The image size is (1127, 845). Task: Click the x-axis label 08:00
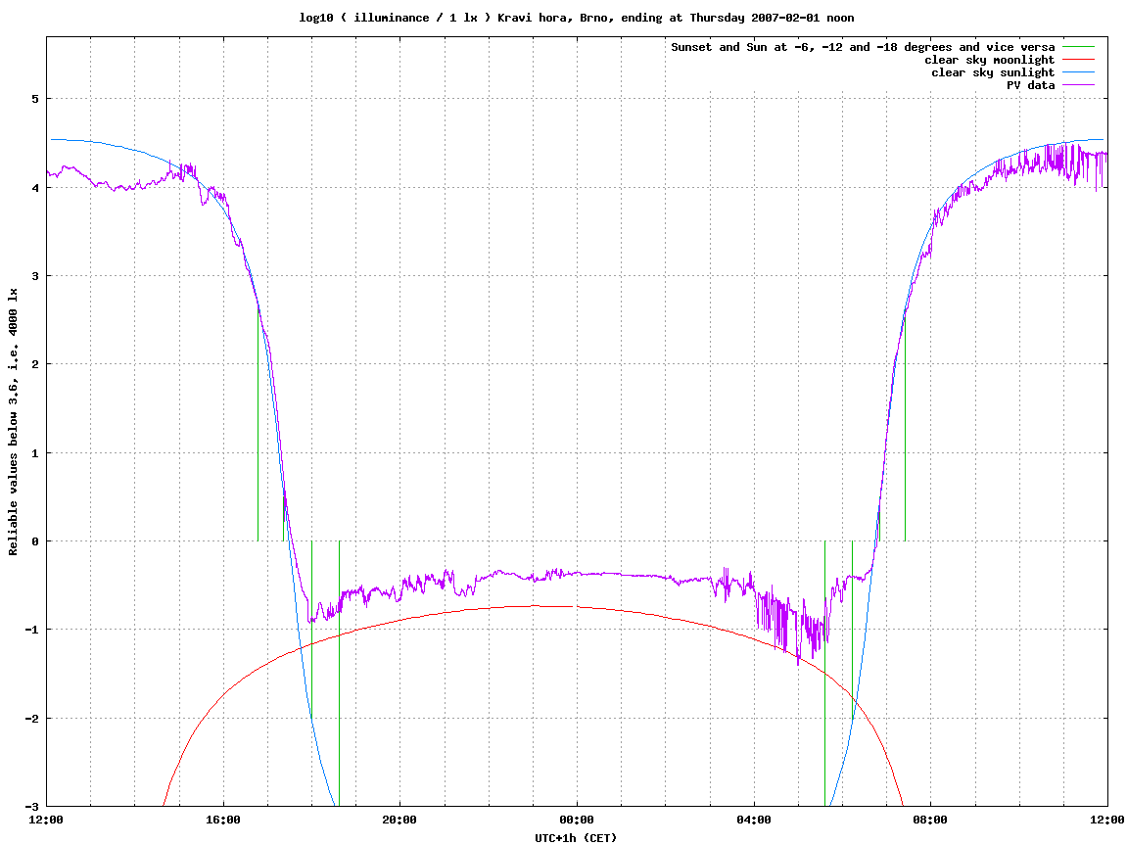coord(931,820)
